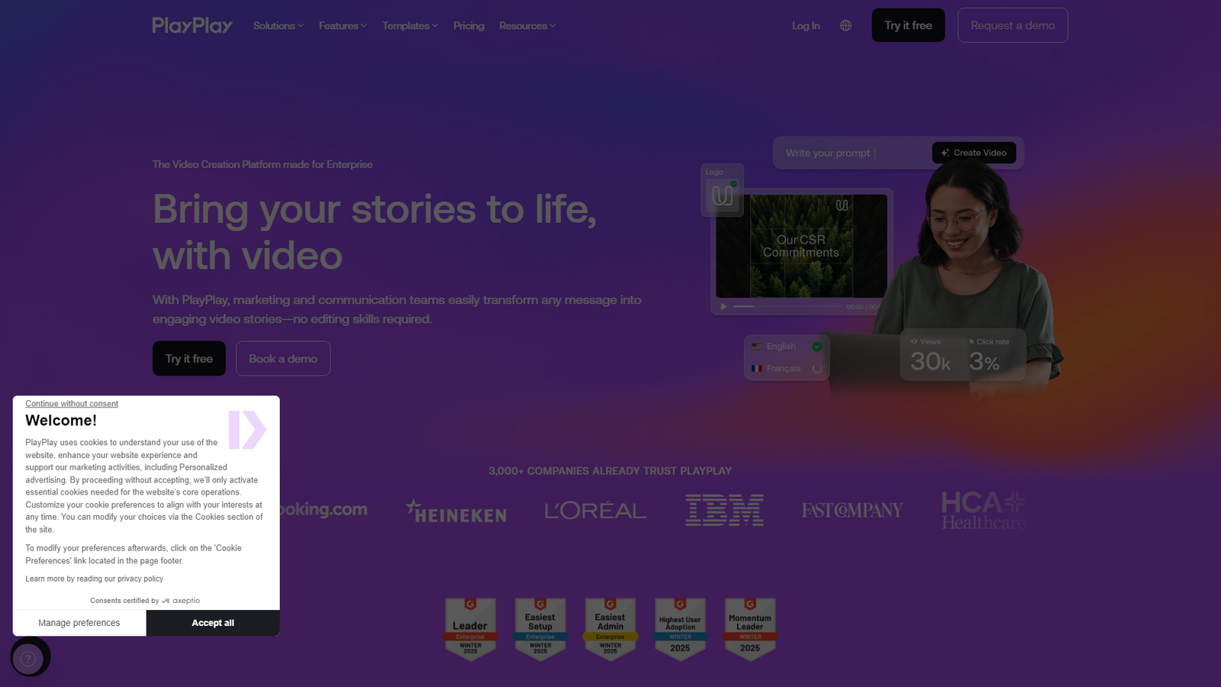Click the Views 30k stat card
The width and height of the screenshot is (1221, 687).
[931, 355]
